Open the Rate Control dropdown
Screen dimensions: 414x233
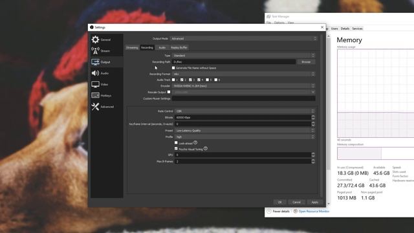pyautogui.click(x=245, y=111)
